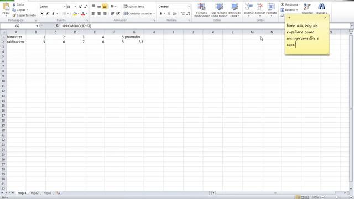Image resolution: width=354 pixels, height=199 pixels.
Task: Open the font color dropdown arrow
Action: click(x=86, y=14)
